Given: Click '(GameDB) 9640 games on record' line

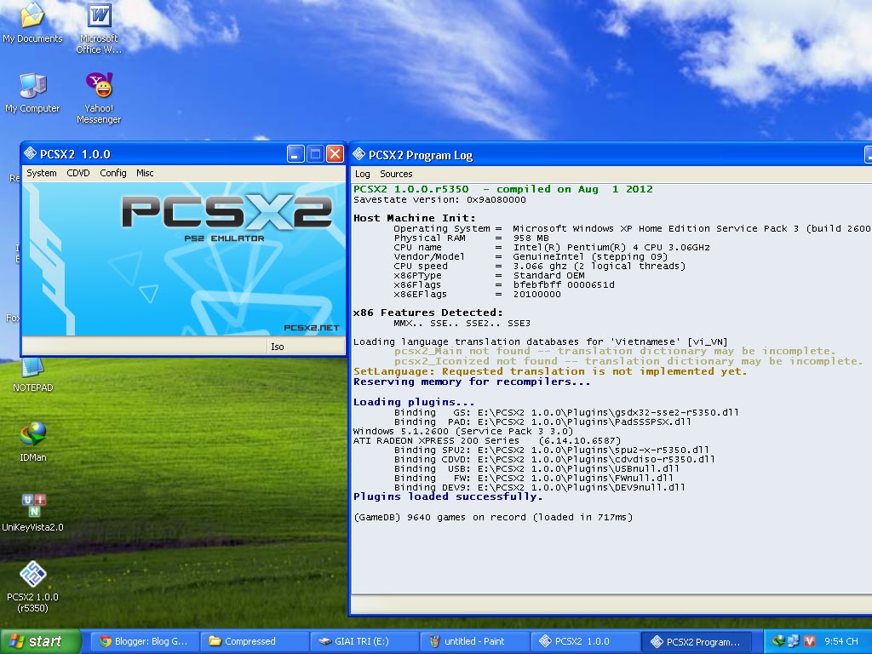Looking at the screenshot, I should [x=493, y=517].
